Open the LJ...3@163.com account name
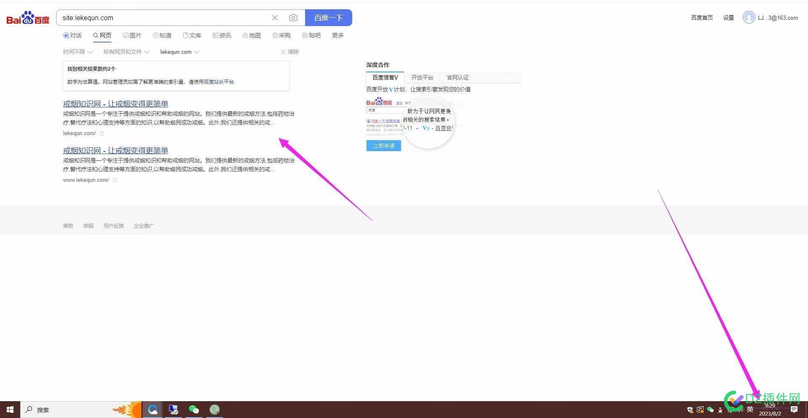808x418 pixels. click(778, 18)
